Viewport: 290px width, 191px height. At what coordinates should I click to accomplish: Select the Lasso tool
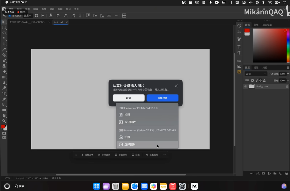coord(4,33)
